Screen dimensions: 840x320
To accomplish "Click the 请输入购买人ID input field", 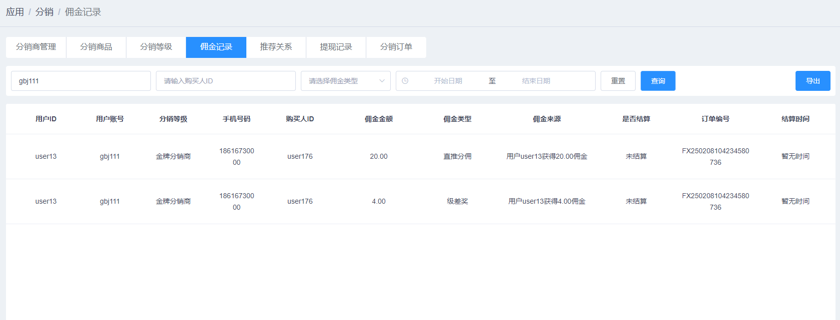I will (226, 81).
